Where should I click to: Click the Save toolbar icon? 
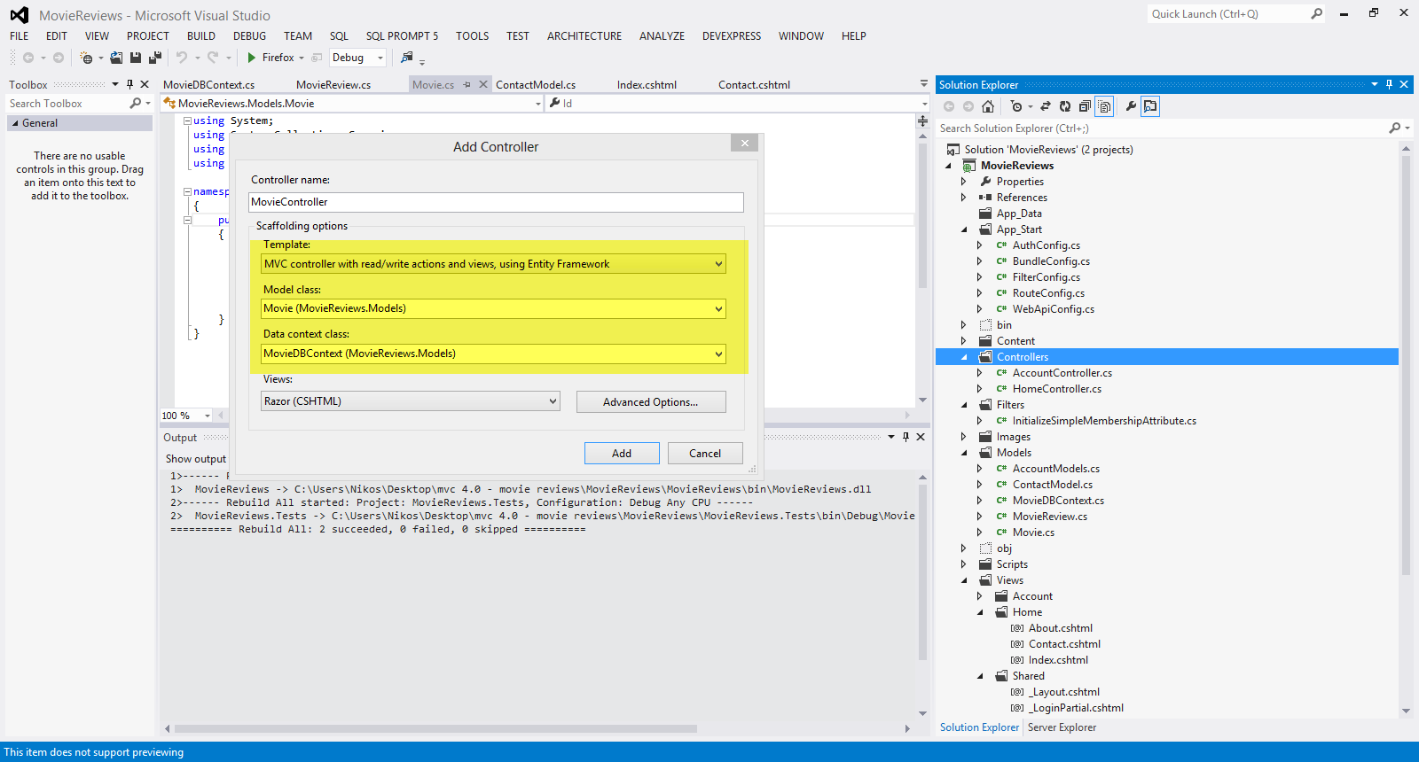click(136, 58)
